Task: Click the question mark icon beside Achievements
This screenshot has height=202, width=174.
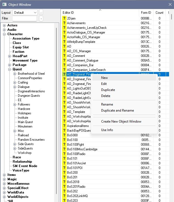Action: 64,23
